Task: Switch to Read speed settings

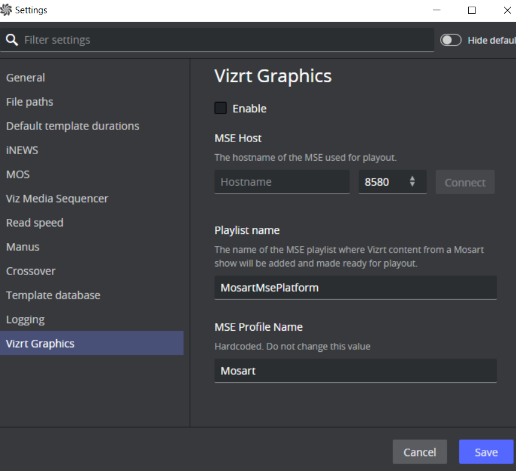Action: pos(34,223)
